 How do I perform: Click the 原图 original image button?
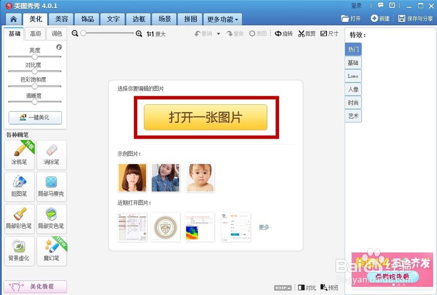point(258,34)
